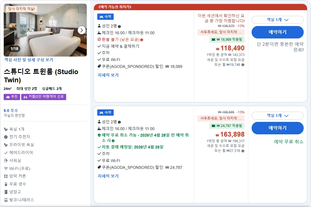The height and width of the screenshot is (207, 311).
Task: Click 1박당 총 금액 ₩ 143,373 text
Action: click(226, 55)
